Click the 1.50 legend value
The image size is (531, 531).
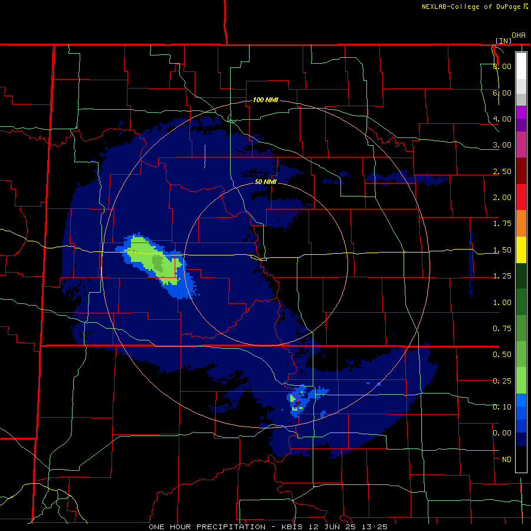(x=502, y=250)
